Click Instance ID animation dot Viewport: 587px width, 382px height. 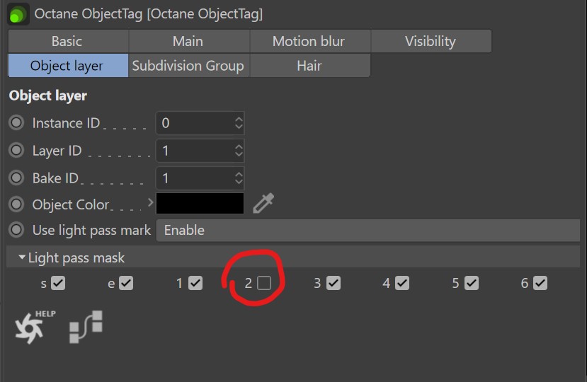pos(16,123)
